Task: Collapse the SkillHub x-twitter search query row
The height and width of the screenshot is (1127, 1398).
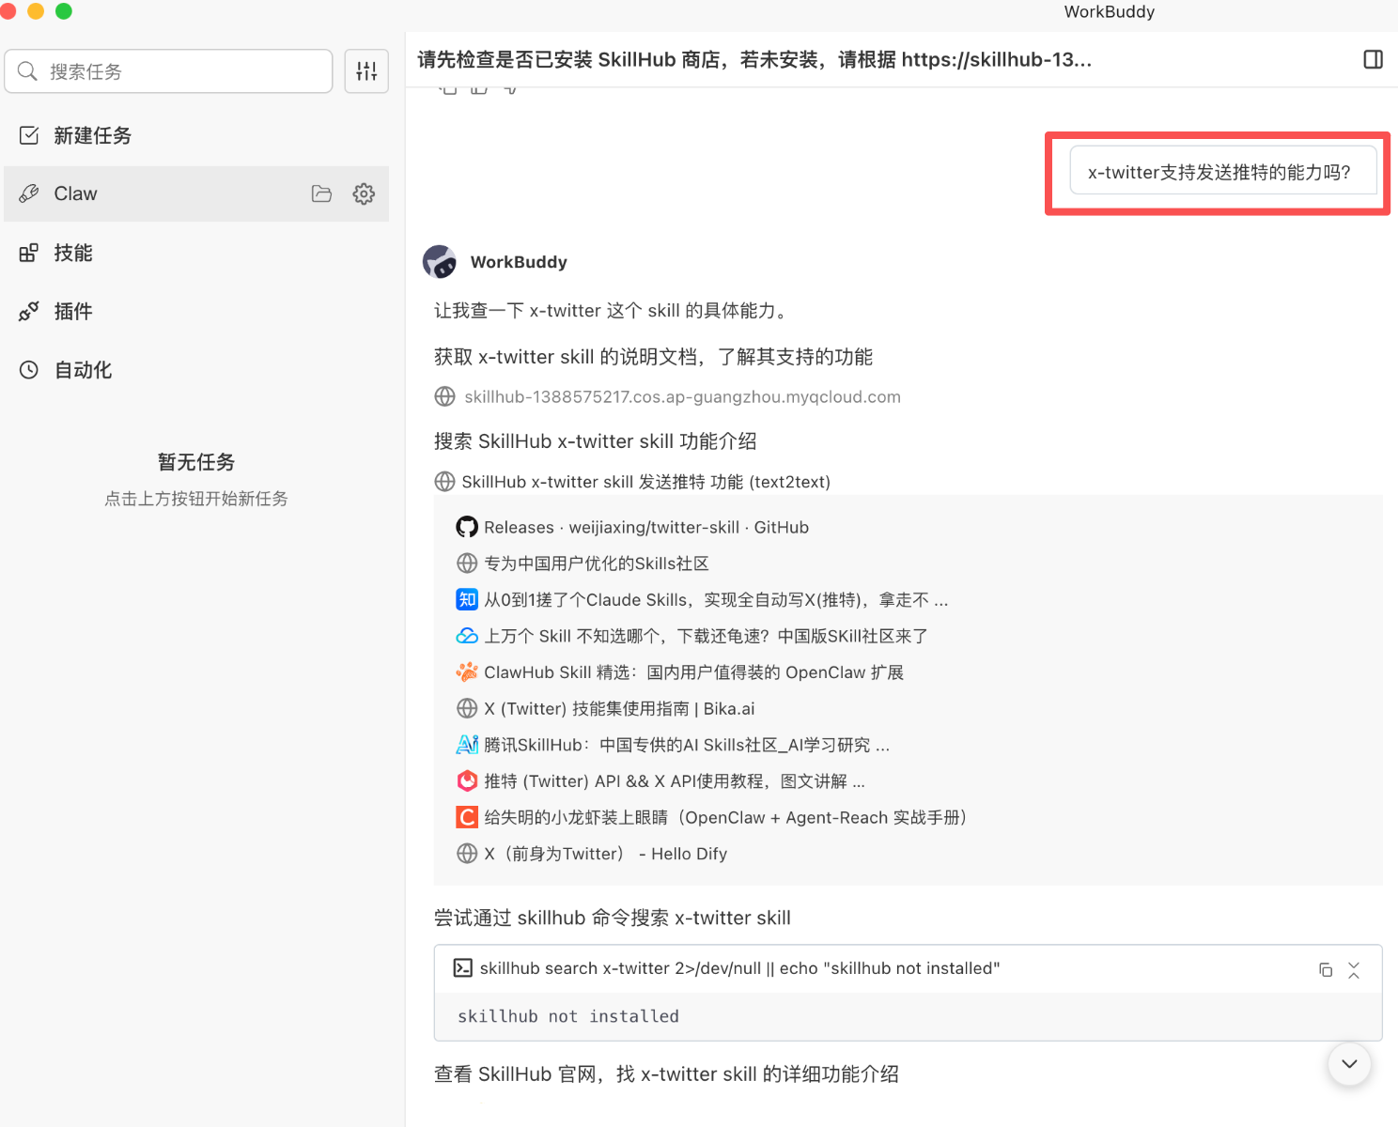Action: [633, 482]
